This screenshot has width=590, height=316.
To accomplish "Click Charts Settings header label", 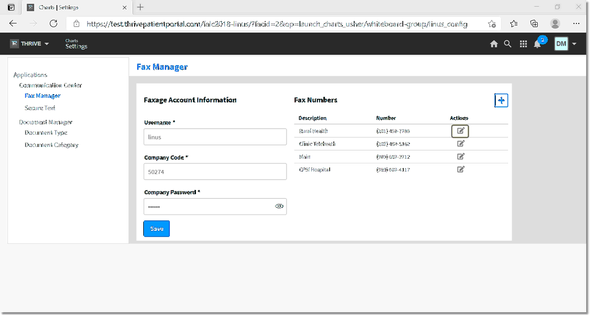I will coord(76,44).
